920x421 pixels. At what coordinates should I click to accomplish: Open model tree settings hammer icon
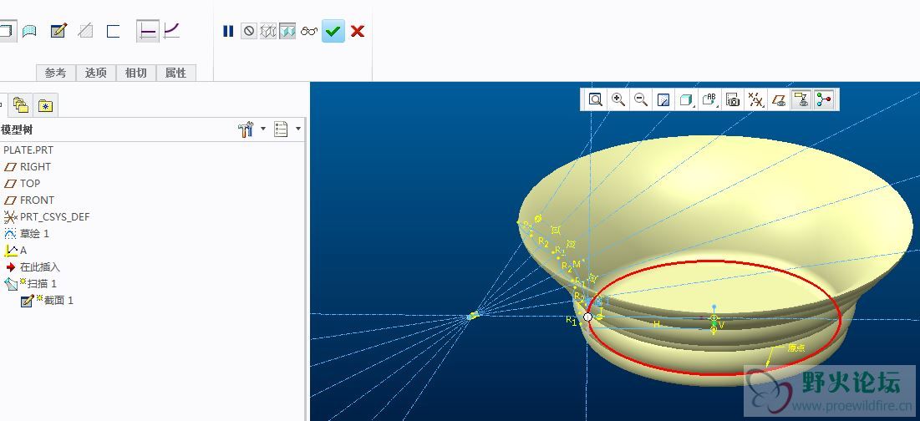(x=246, y=129)
